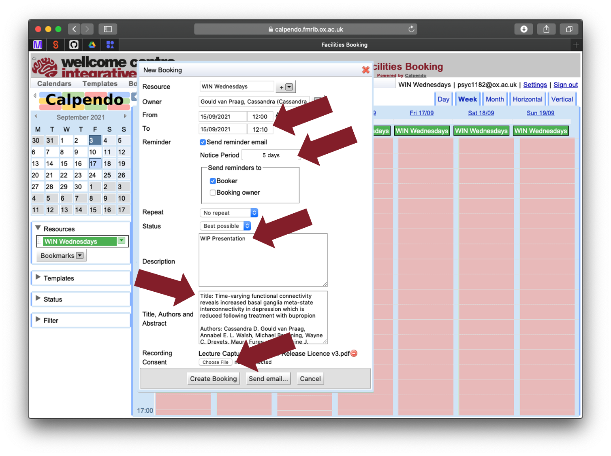Screen dimensions: 611x456
Task: Open the Status Best possible dropdown
Action: click(225, 226)
